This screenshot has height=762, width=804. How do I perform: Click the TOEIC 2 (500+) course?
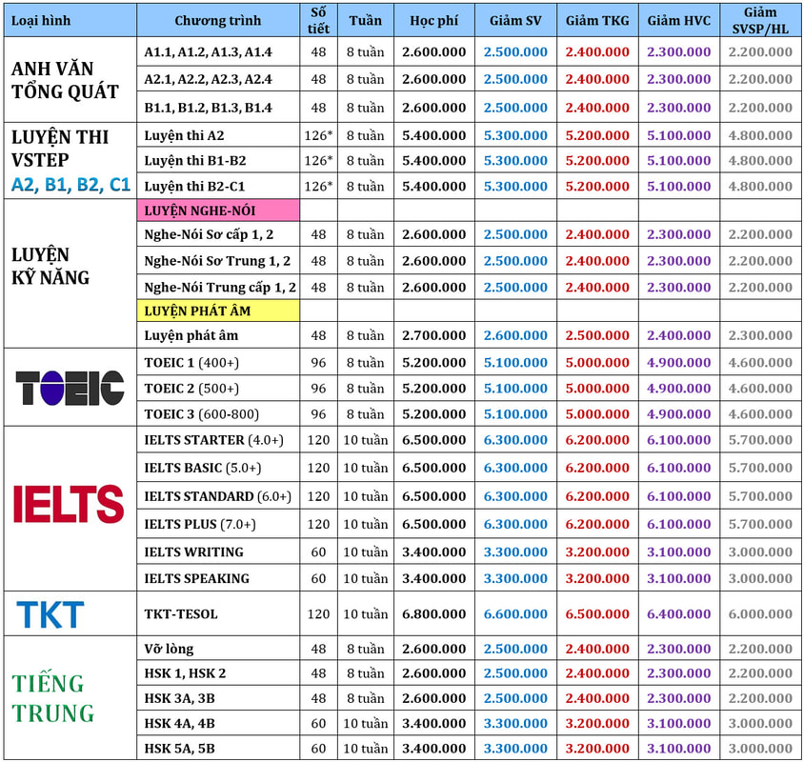pos(191,388)
